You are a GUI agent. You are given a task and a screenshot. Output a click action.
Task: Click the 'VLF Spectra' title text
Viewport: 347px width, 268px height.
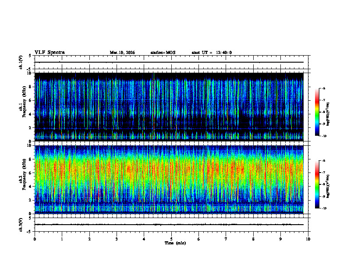coord(50,53)
